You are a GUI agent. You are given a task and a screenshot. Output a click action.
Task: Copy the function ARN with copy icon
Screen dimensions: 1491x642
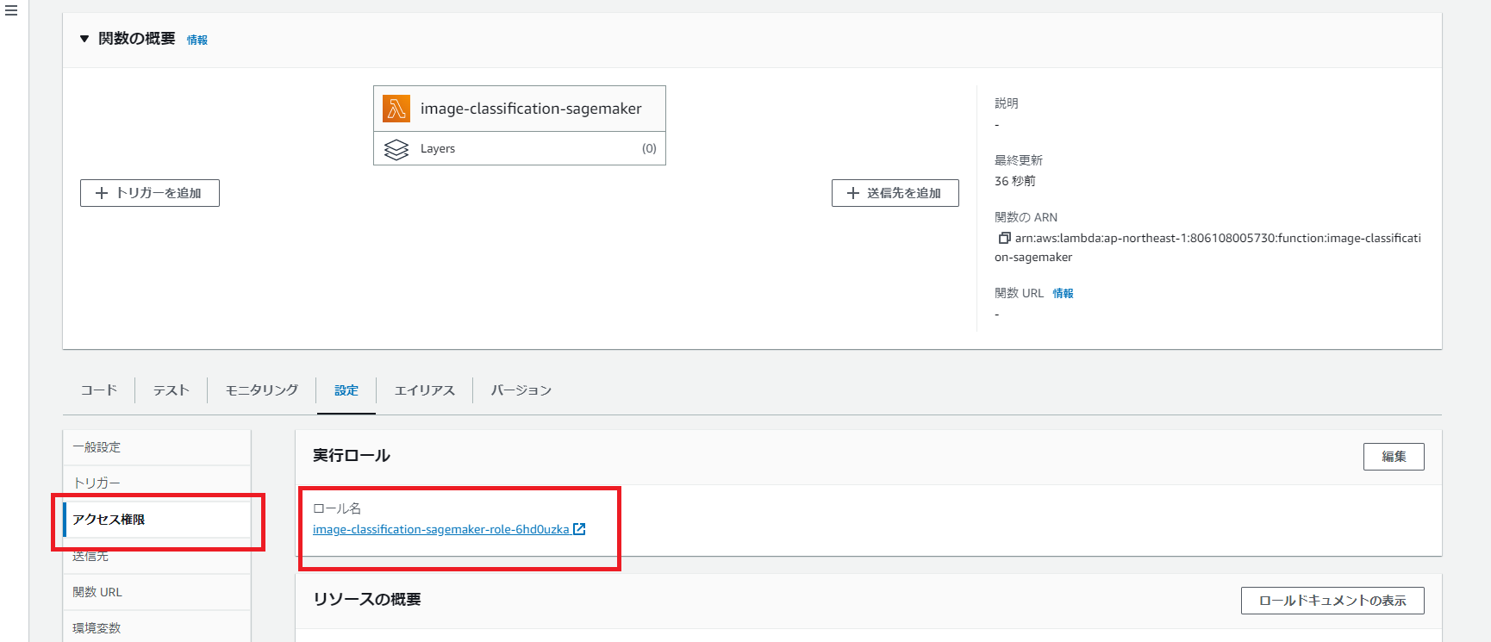coord(1004,238)
